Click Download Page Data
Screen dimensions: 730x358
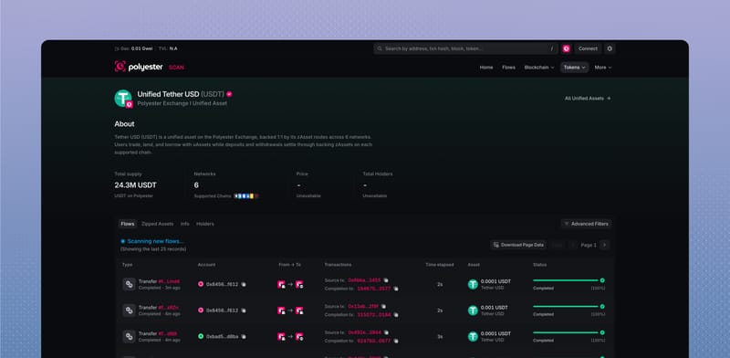(518, 245)
